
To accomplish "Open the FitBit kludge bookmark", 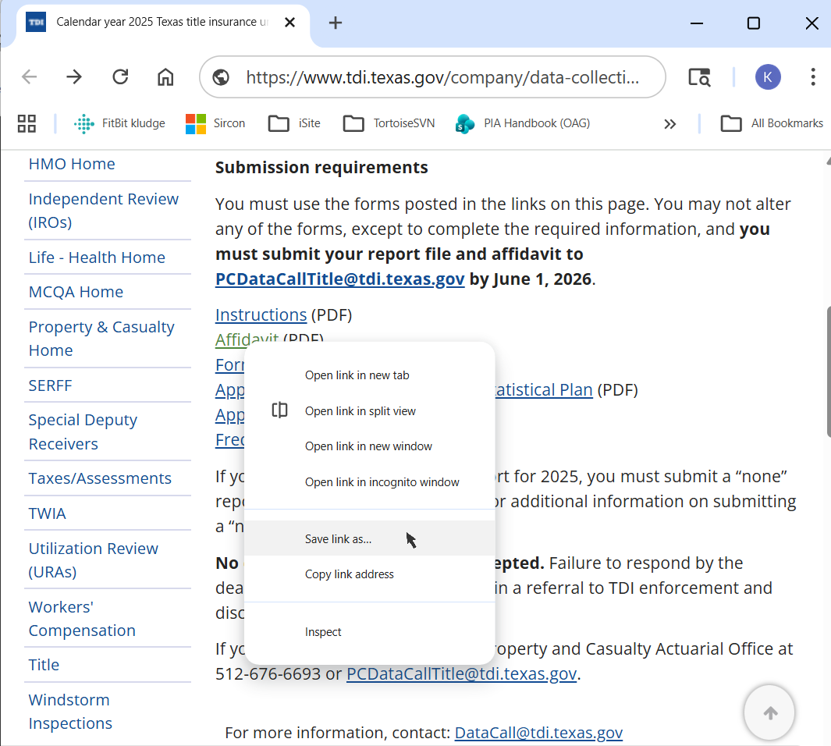I will pos(119,123).
